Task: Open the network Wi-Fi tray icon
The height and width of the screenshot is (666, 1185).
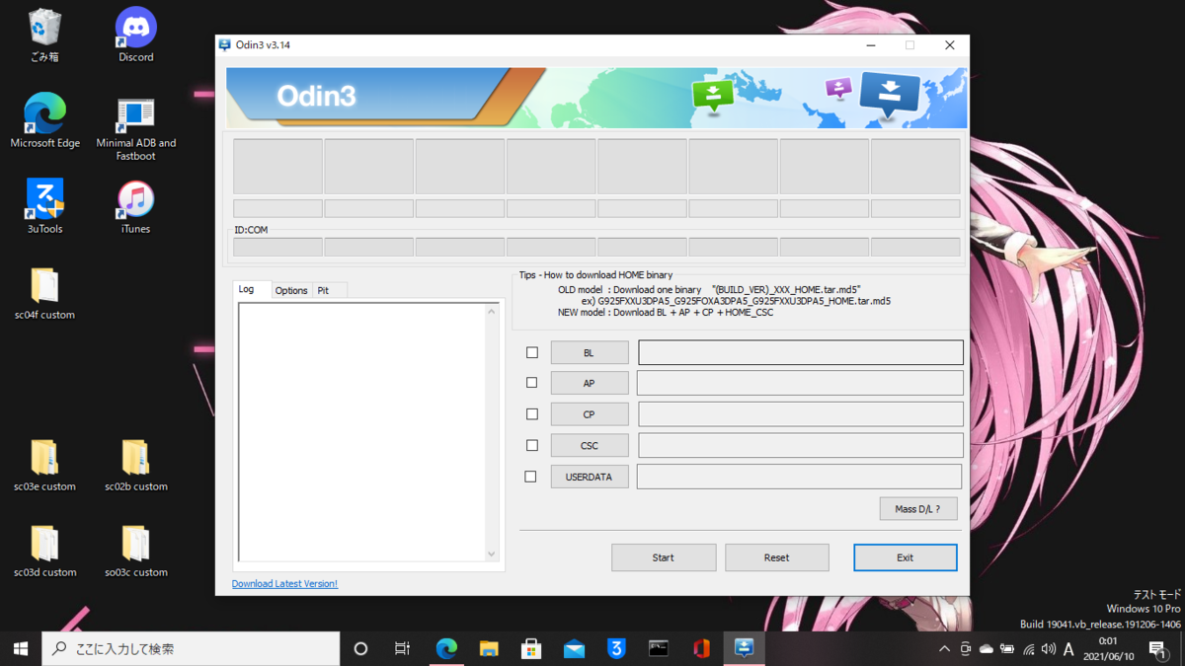Action: [x=1028, y=648]
